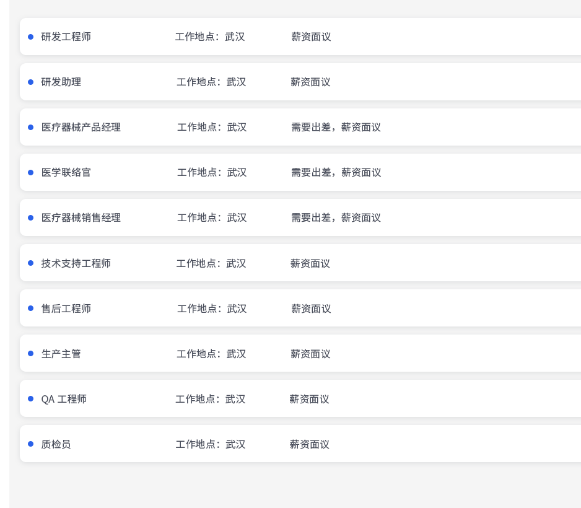Screen dimensions: 581x508
Task: Click the blue bullet beside 质检员
Action: tap(30, 444)
